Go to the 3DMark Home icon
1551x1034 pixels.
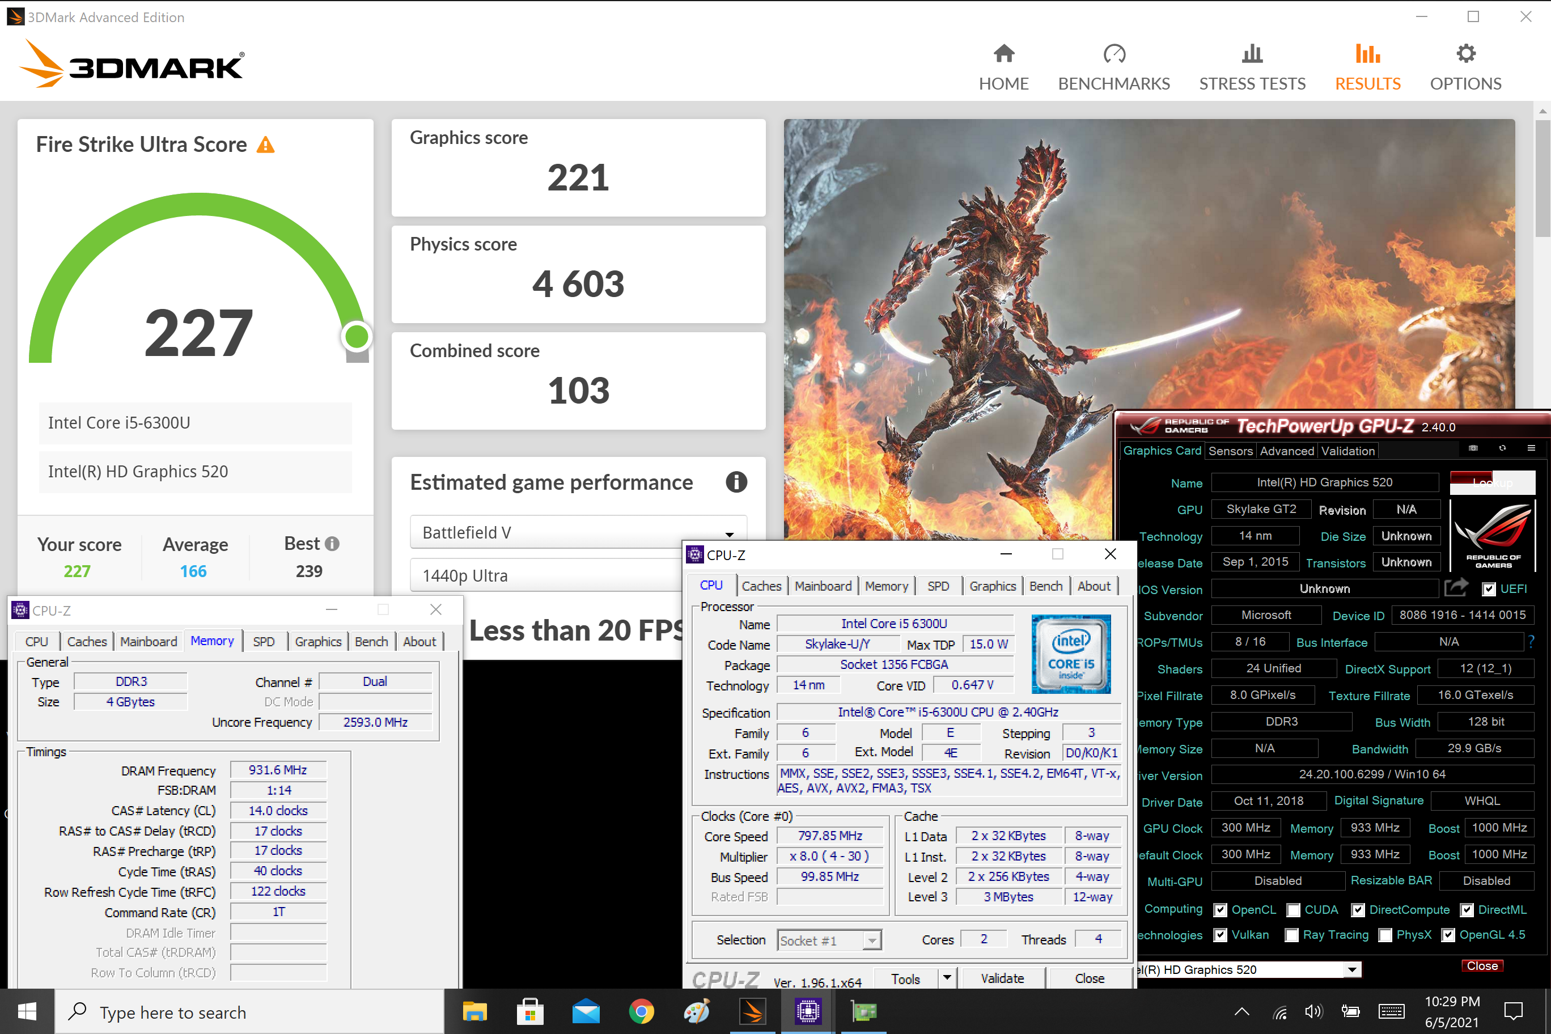(1003, 53)
